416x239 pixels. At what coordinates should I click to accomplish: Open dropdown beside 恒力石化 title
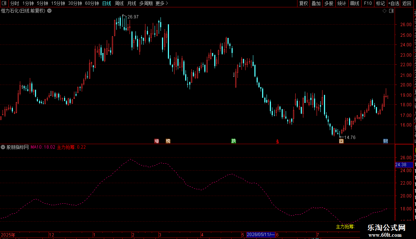tap(49, 11)
